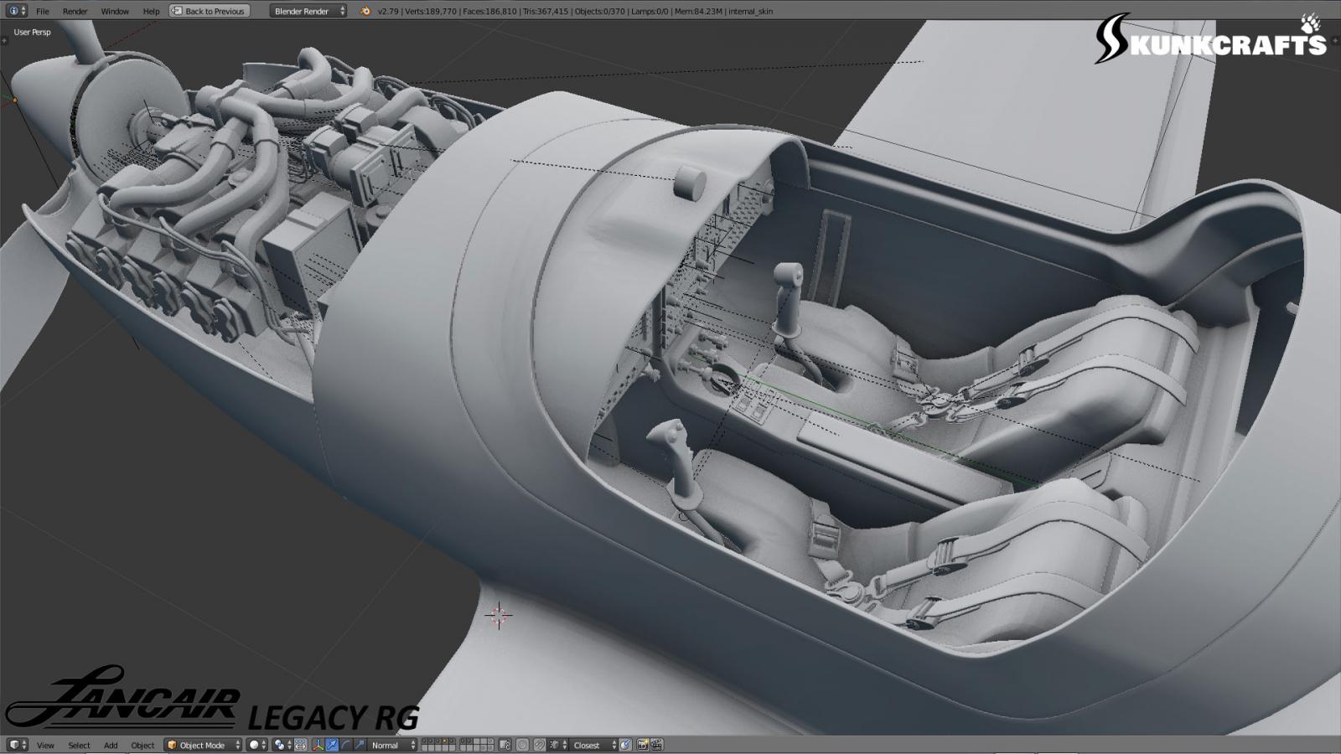Viewport: 1341px width, 754px height.
Task: Click the User Persp view label
Action: (32, 32)
